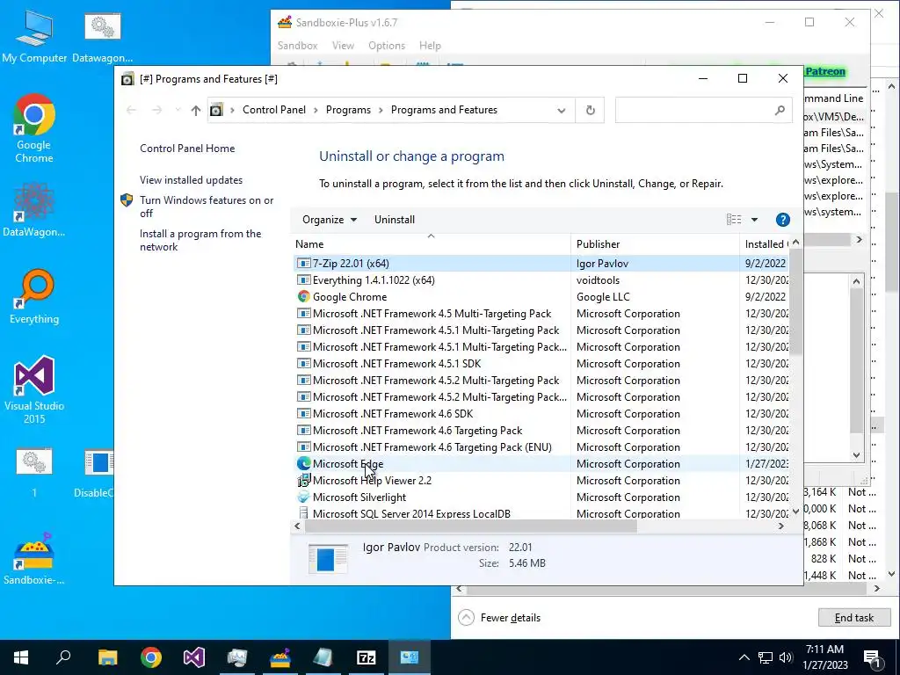Open taskbar search magnifier

(x=63, y=657)
